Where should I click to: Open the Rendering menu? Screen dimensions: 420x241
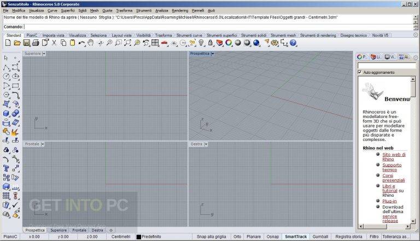[180, 10]
